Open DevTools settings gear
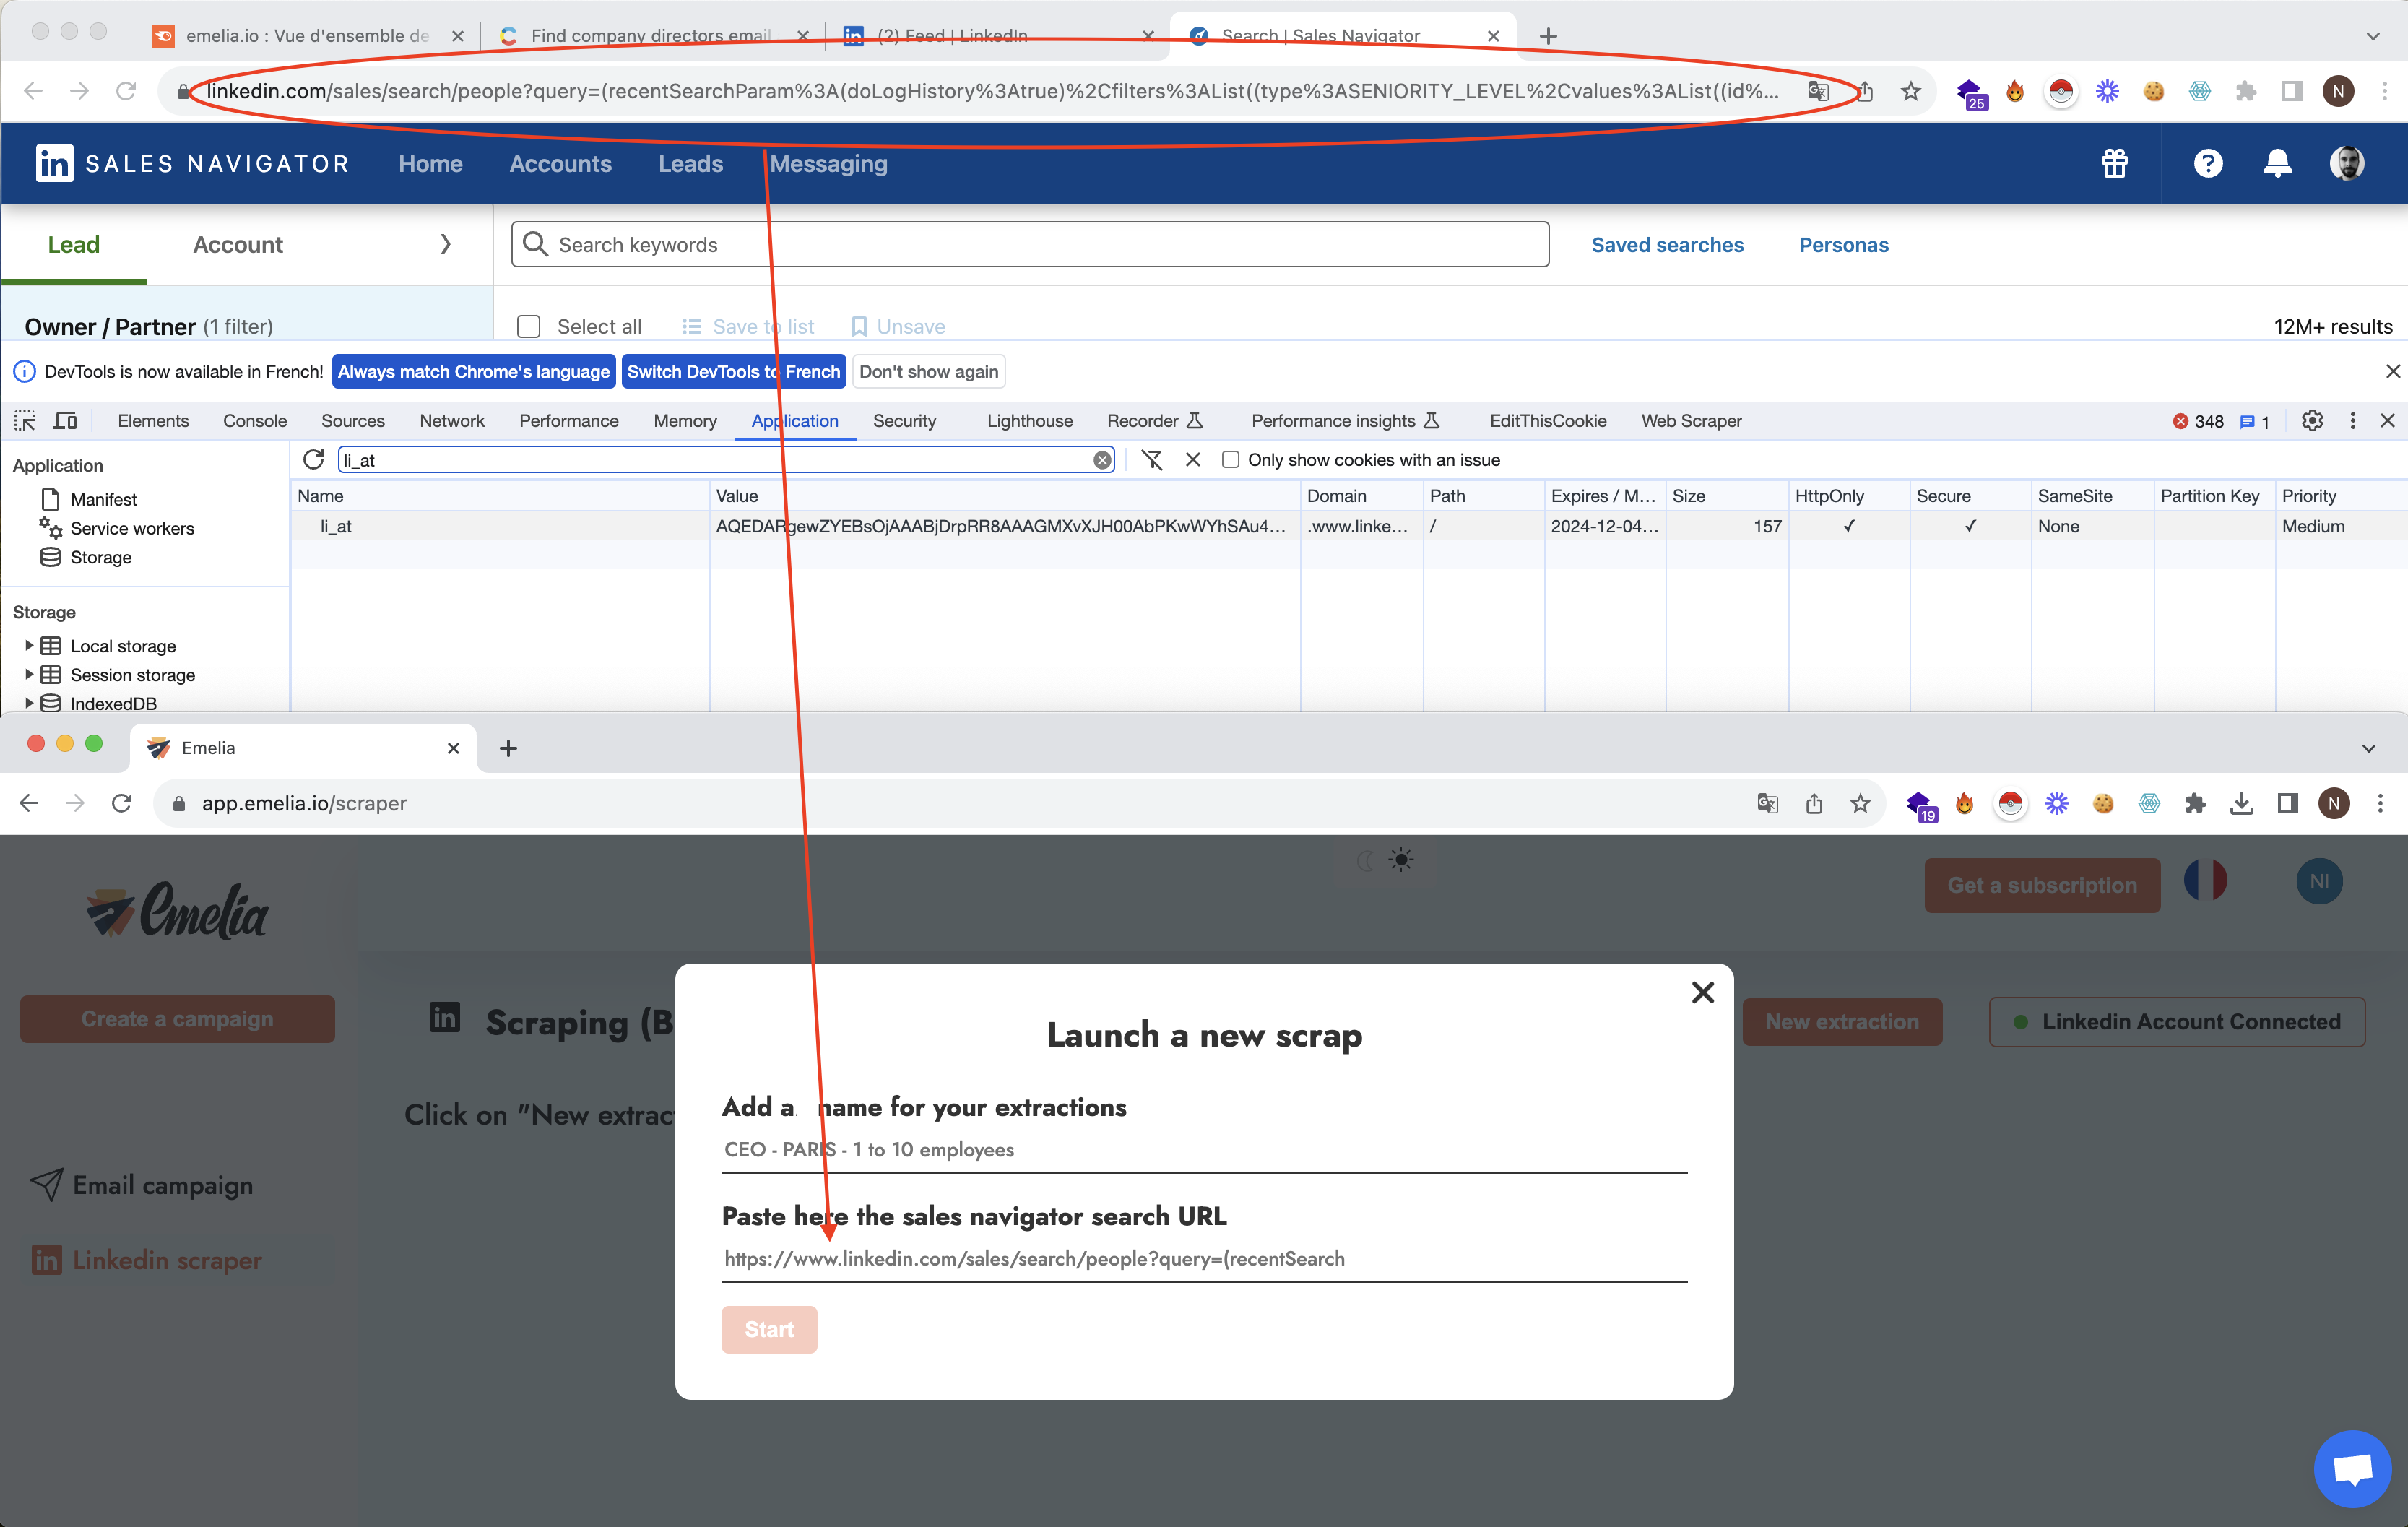Screen dimensions: 2408x1527 (x=2312, y=421)
